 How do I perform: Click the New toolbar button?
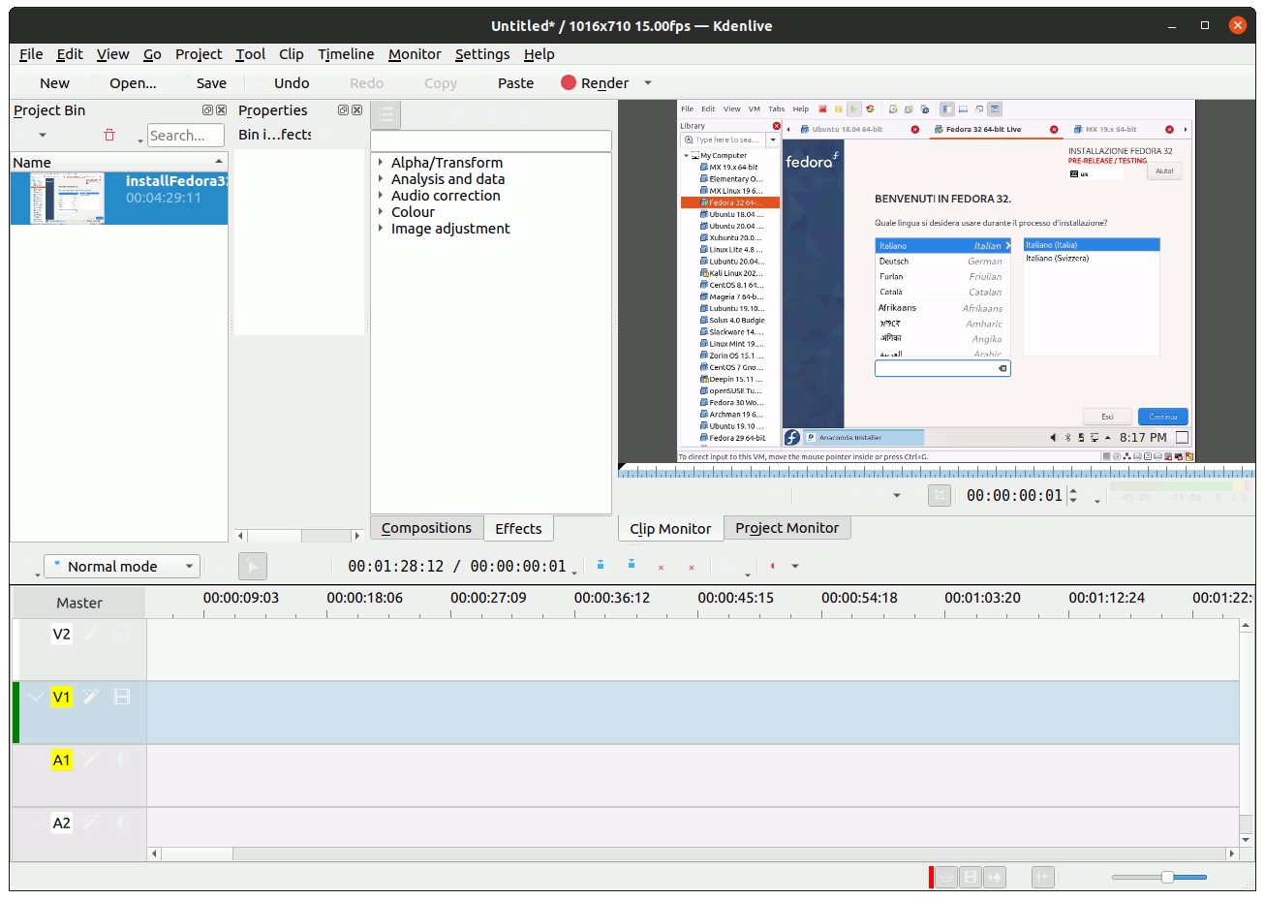coord(54,83)
